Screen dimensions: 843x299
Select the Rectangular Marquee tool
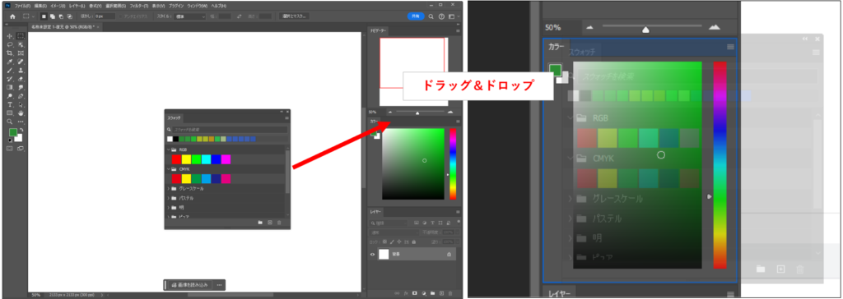(x=21, y=36)
